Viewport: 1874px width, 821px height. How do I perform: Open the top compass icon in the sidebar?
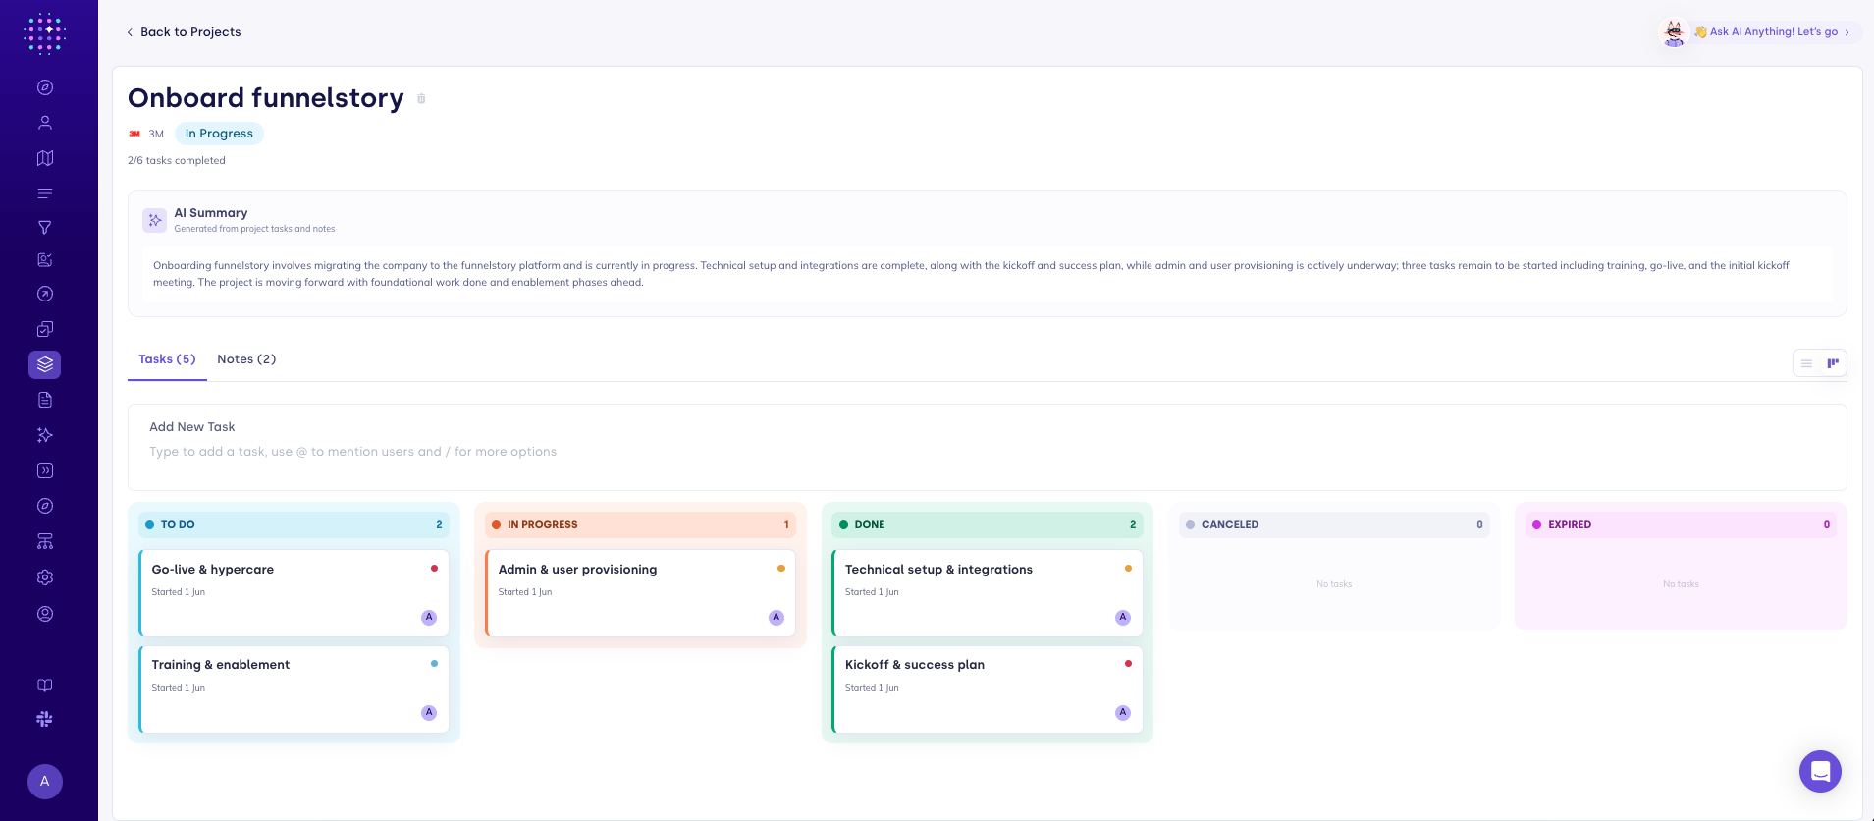[x=45, y=87]
